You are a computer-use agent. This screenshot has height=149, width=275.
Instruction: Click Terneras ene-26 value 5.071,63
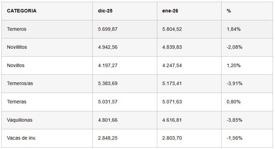[172, 102]
